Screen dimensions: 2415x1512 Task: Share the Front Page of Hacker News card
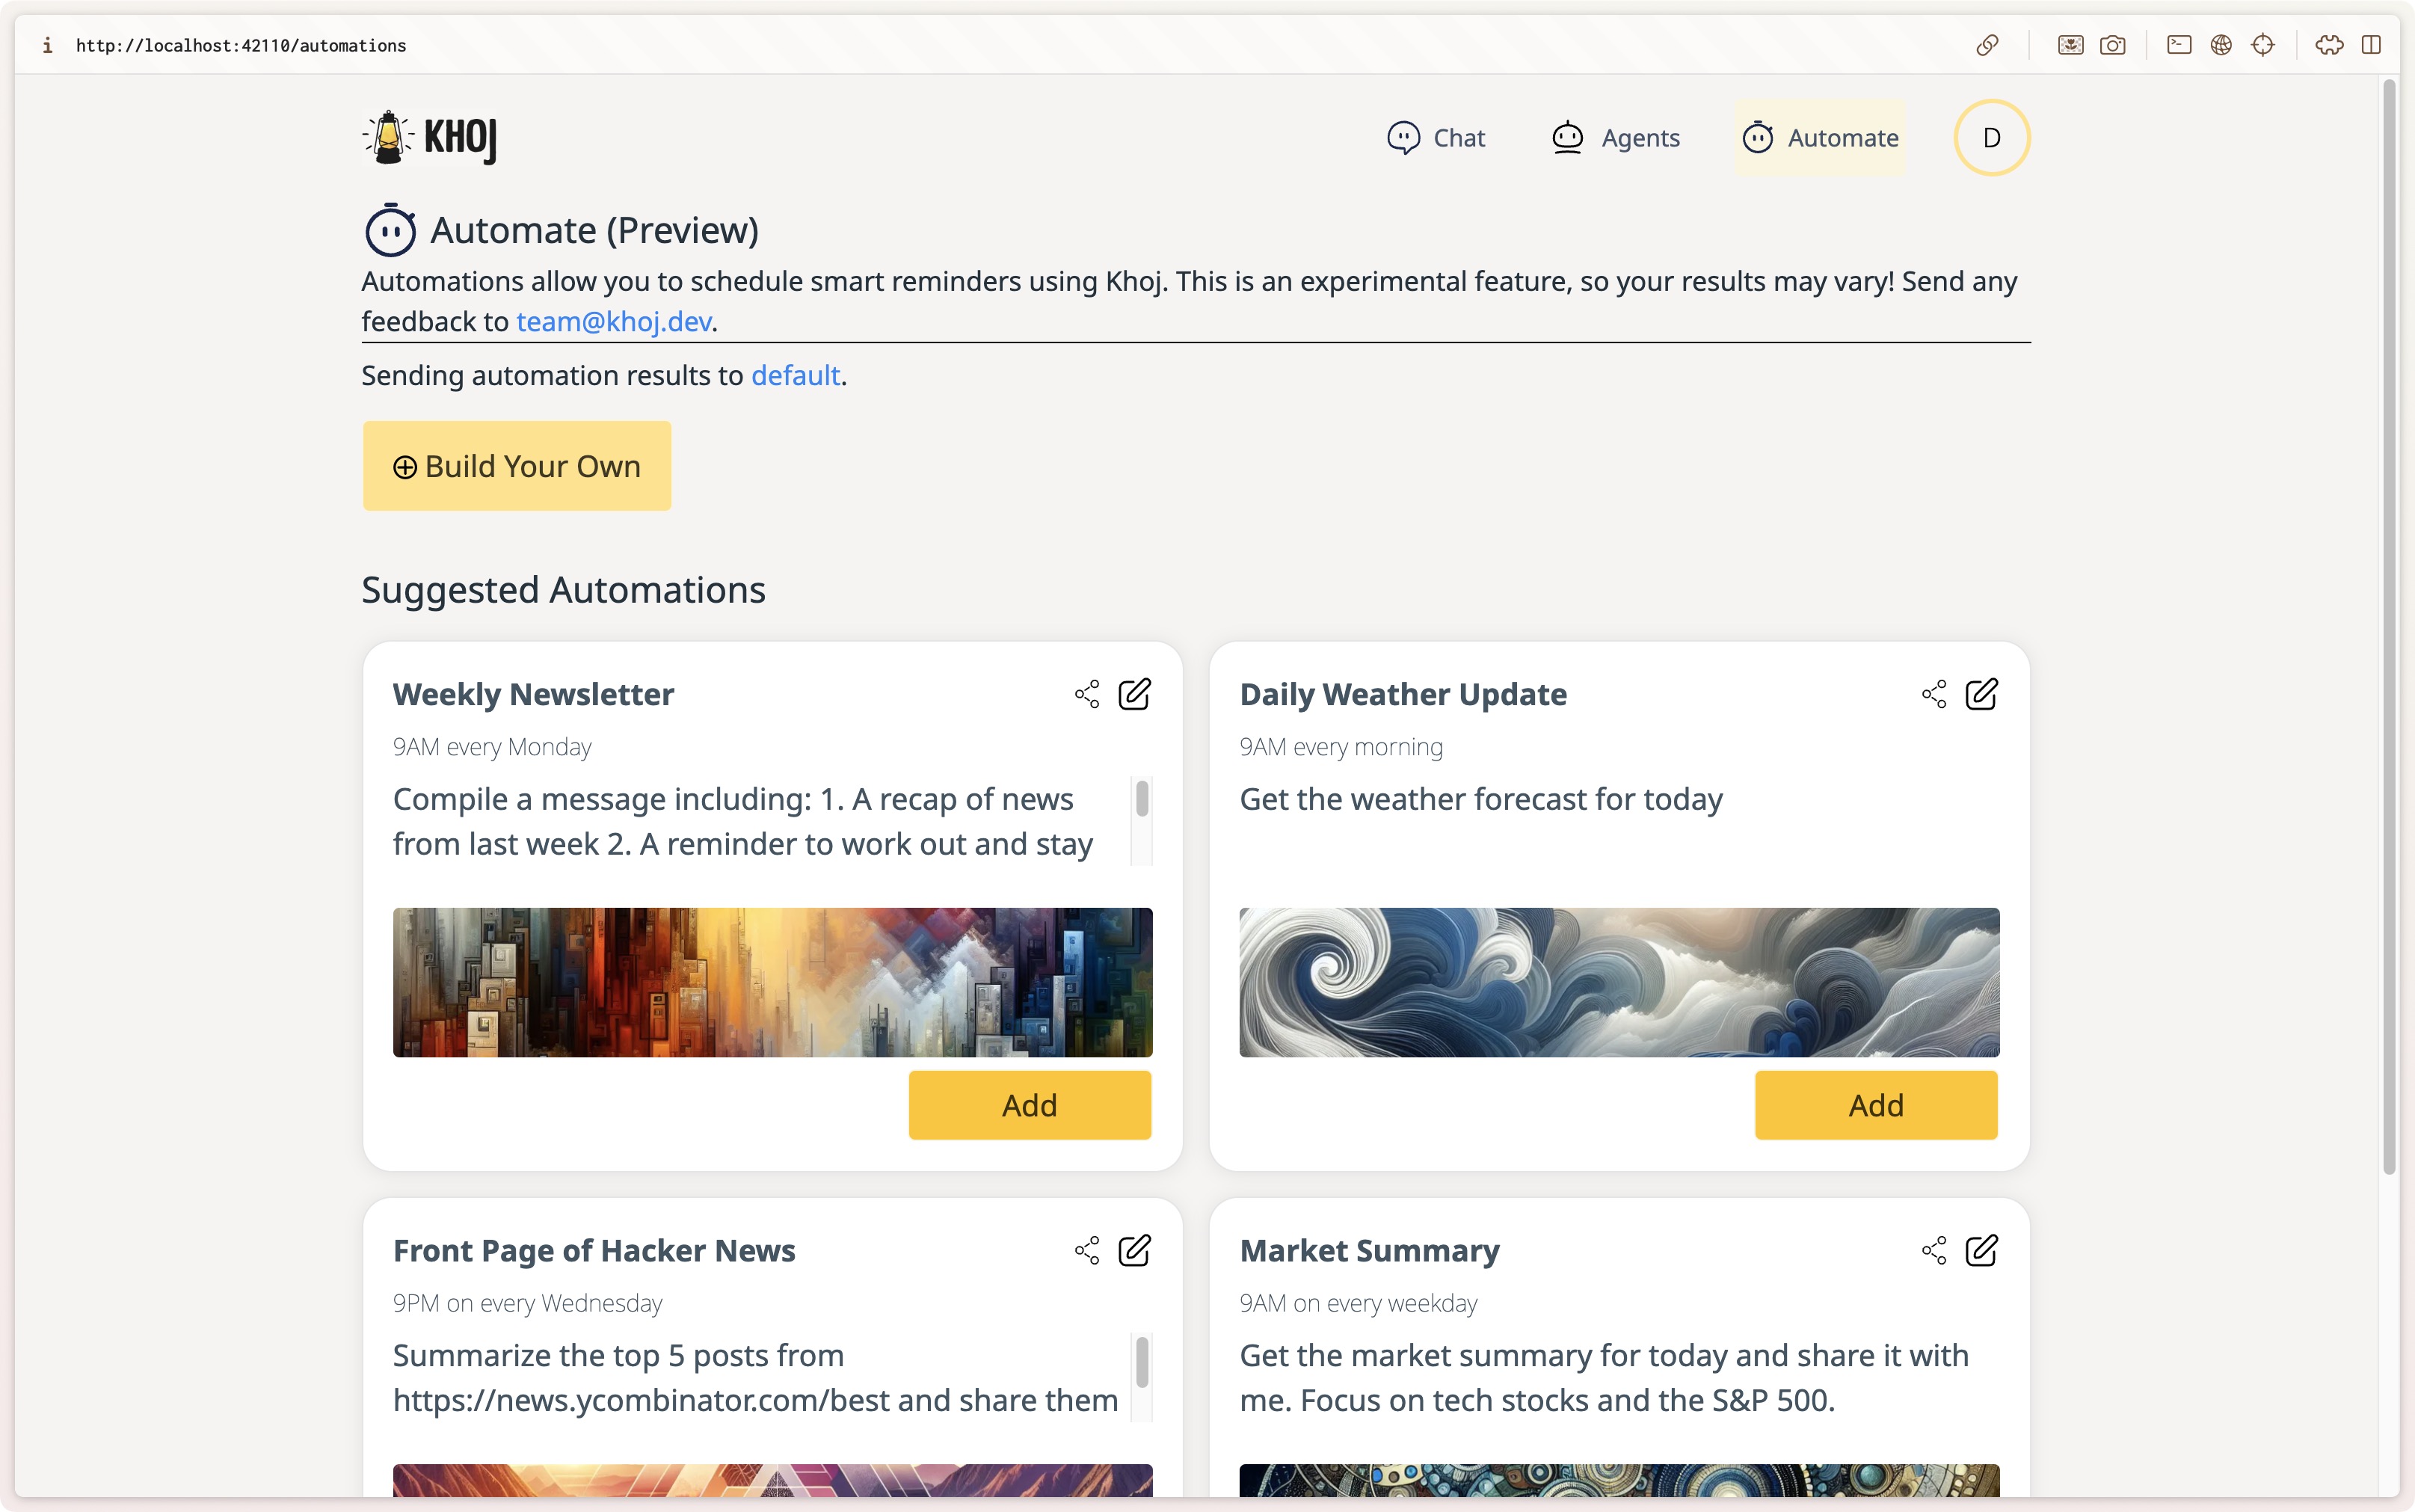point(1086,1250)
